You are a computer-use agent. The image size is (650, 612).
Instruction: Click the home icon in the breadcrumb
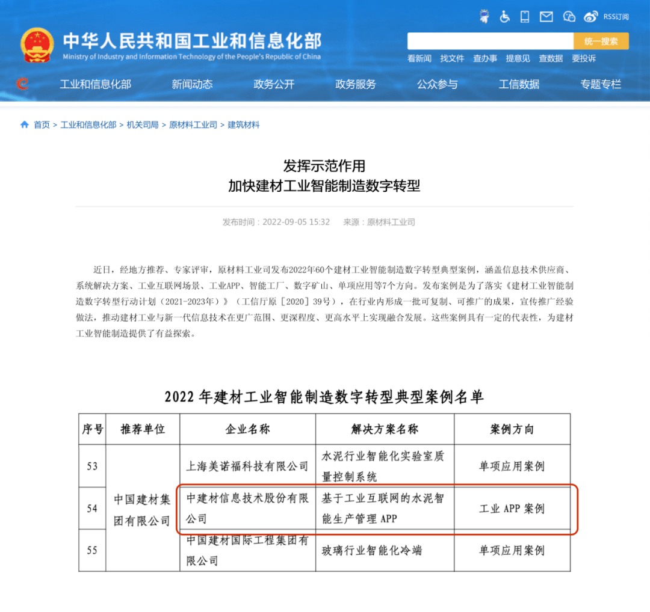tap(23, 124)
